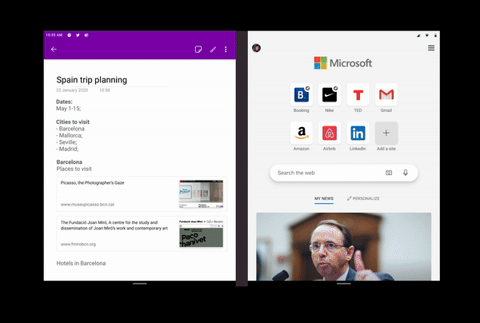Click the Microsoft logo
Viewport: 480px width, 323px height.
click(x=343, y=63)
